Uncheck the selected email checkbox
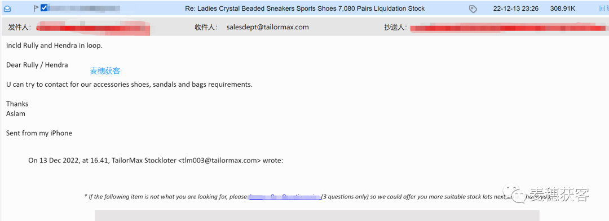 coord(44,8)
